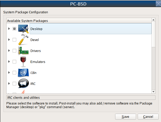
Task: Click the 'IRC clients and utilities' description text
Action: pyautogui.click(x=24, y=97)
